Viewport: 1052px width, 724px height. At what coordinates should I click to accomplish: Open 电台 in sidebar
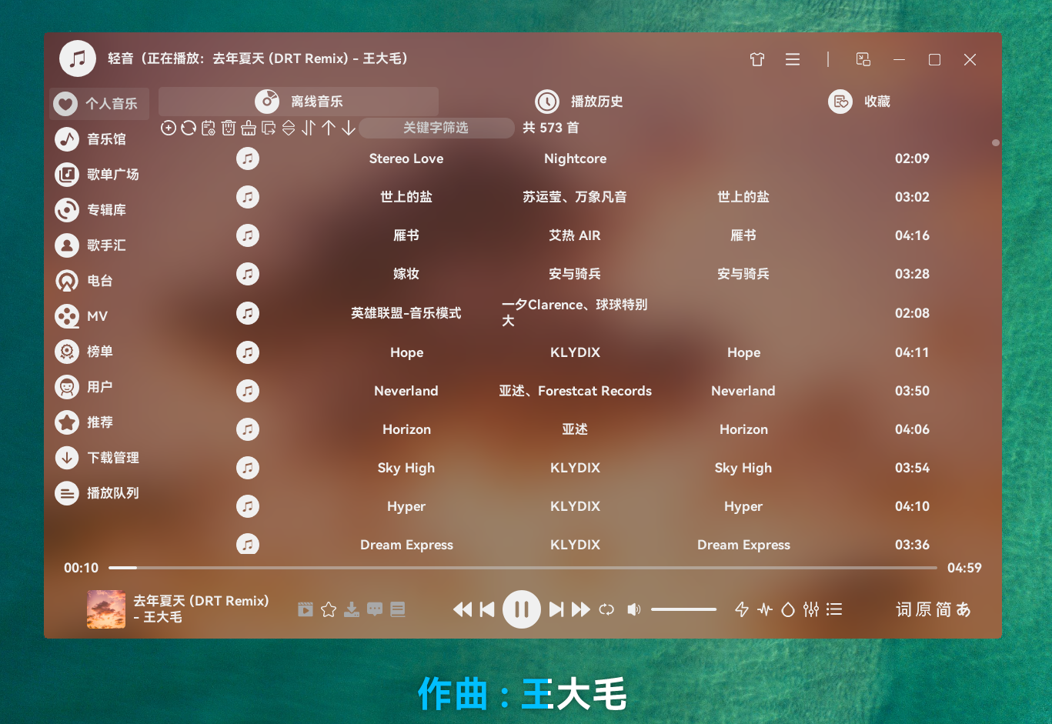[99, 281]
